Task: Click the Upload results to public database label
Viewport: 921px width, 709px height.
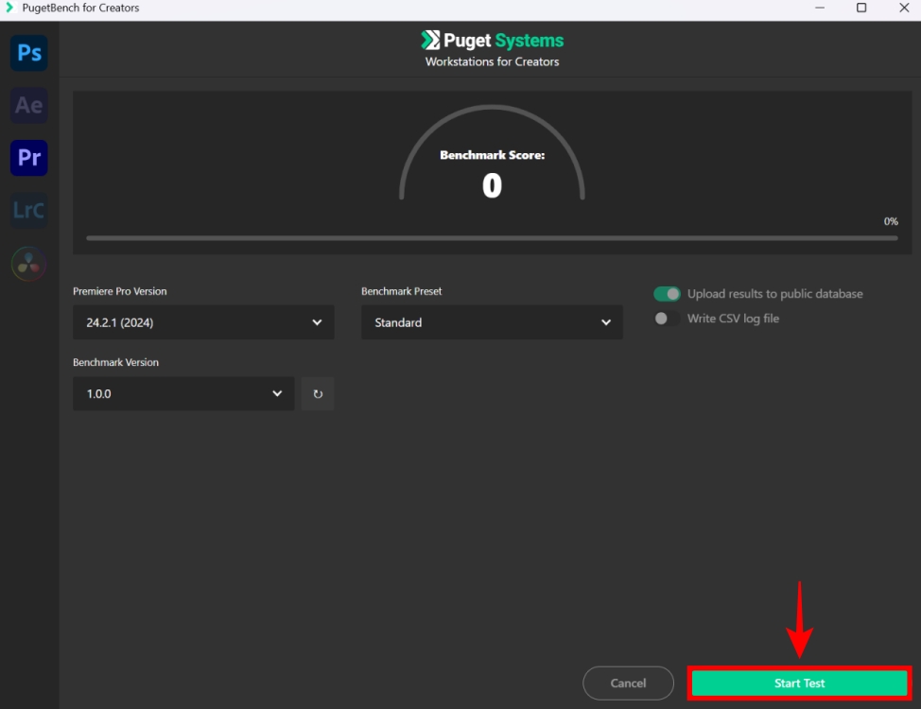Action: [774, 294]
